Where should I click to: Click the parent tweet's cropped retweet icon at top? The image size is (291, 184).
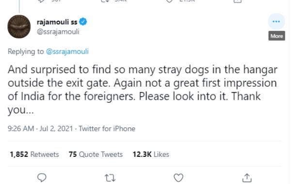[x=105, y=1]
